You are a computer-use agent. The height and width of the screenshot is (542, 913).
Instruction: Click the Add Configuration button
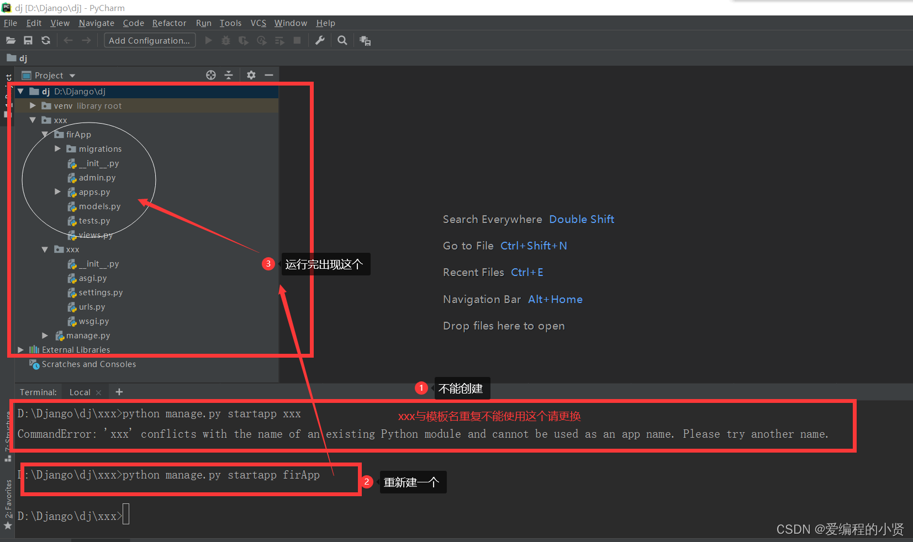pos(150,40)
